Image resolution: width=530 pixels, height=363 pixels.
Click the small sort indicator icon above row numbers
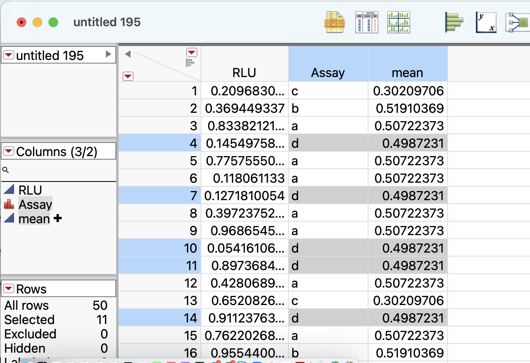(190, 62)
